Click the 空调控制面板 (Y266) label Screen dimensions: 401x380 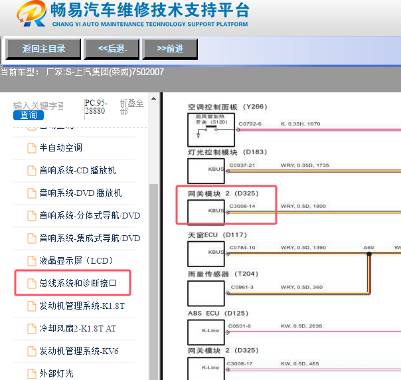[x=227, y=107]
